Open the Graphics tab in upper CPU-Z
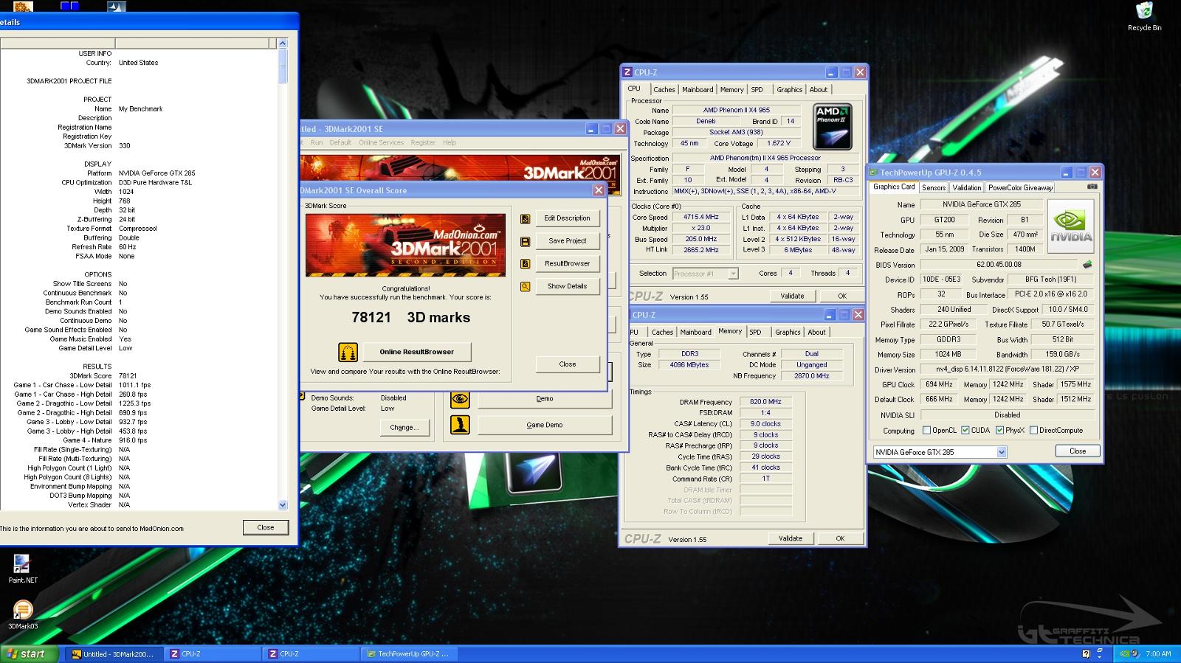1181x663 pixels. coord(789,90)
